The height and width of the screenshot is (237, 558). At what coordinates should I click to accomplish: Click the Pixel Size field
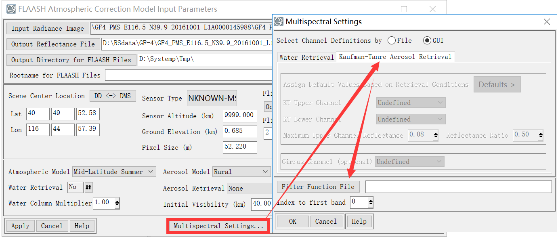click(x=240, y=147)
